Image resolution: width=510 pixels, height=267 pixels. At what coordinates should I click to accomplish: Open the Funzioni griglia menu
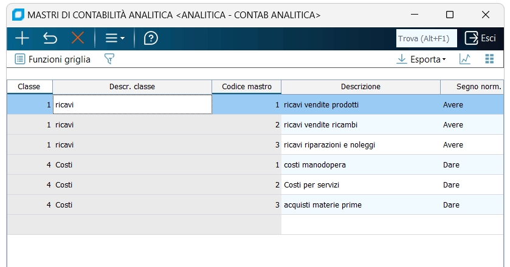[x=53, y=59]
